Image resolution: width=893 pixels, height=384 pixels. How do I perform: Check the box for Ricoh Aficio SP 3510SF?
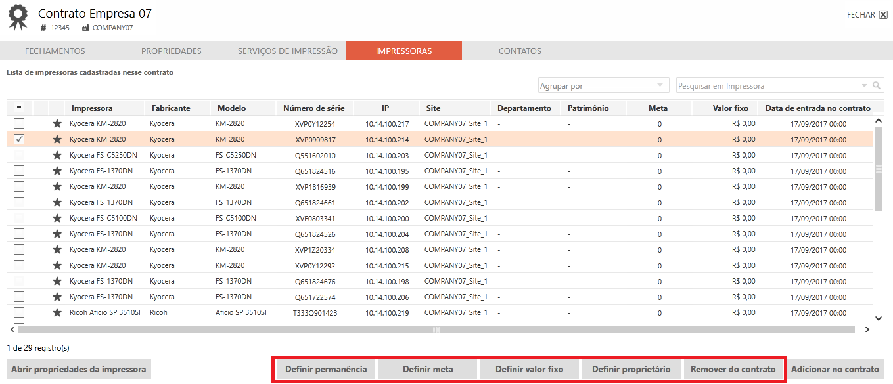click(x=19, y=312)
